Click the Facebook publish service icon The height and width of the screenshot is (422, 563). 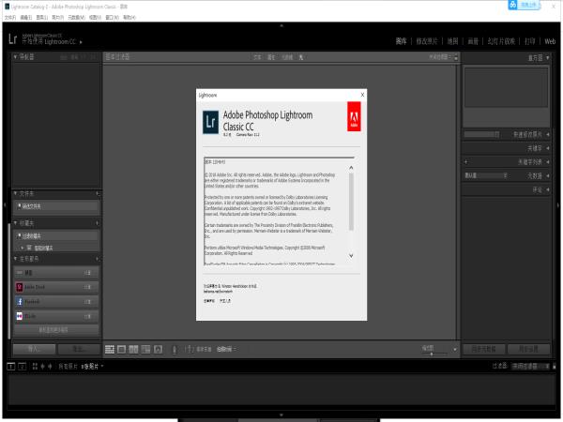20,301
